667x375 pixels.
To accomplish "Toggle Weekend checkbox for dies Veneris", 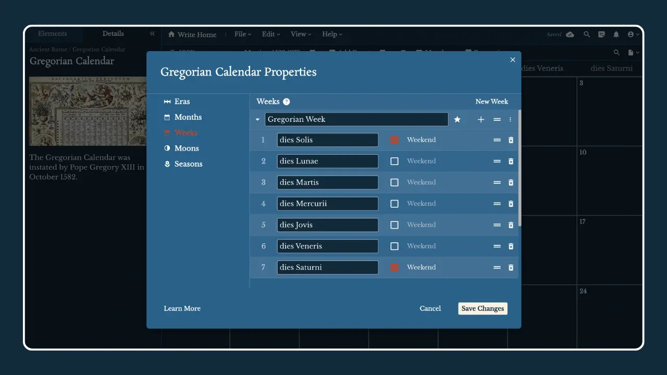I will coord(394,246).
